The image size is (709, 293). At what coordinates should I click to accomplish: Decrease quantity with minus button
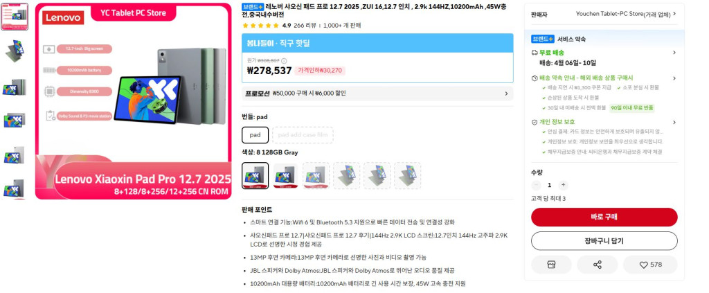click(x=537, y=185)
